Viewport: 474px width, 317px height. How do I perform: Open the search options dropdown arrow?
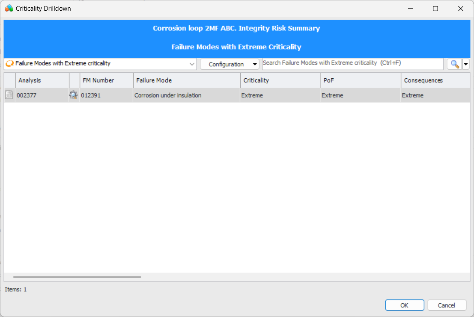pyautogui.click(x=466, y=64)
